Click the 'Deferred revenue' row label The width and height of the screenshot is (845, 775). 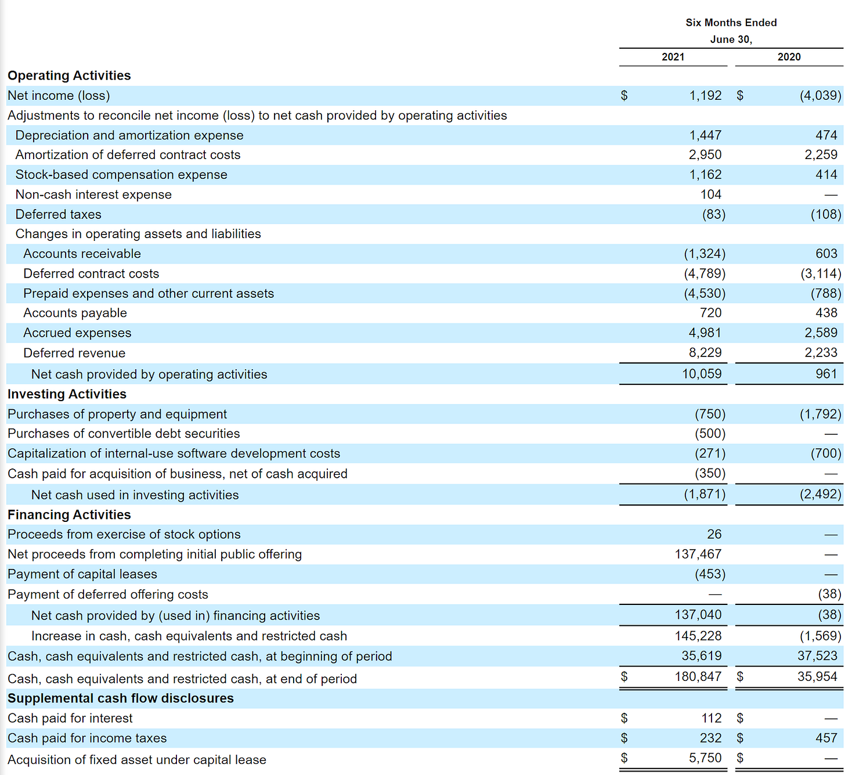tap(74, 353)
